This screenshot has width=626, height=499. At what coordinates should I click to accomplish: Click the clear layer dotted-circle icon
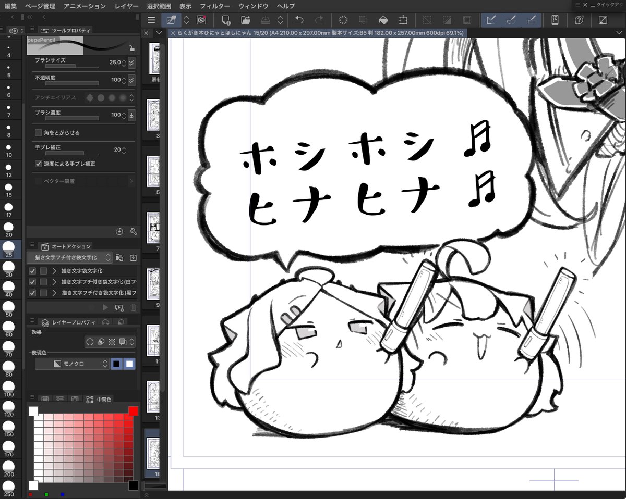click(343, 20)
